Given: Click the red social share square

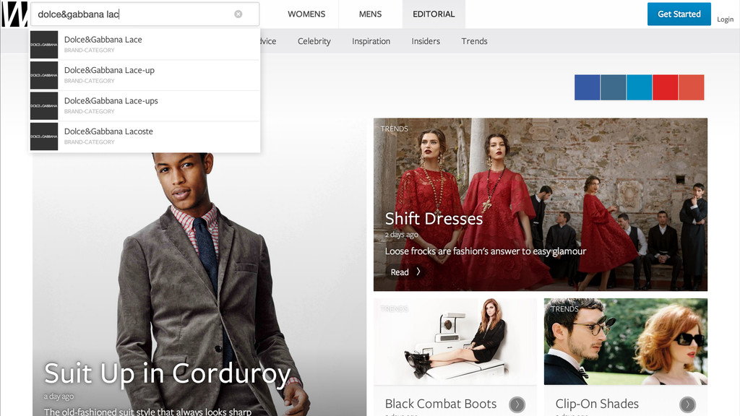Looking at the screenshot, I should tap(665, 87).
